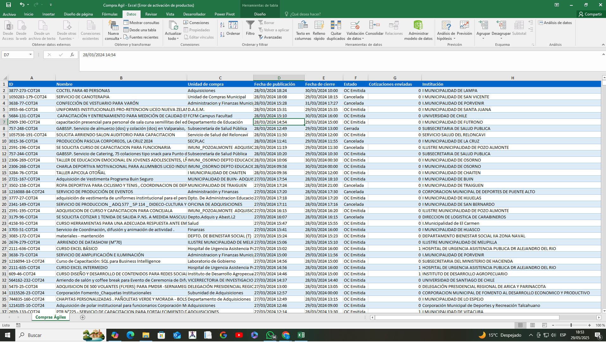Switch to the Inicio tab
Viewport: 606px width, 342px height.
pos(28,14)
